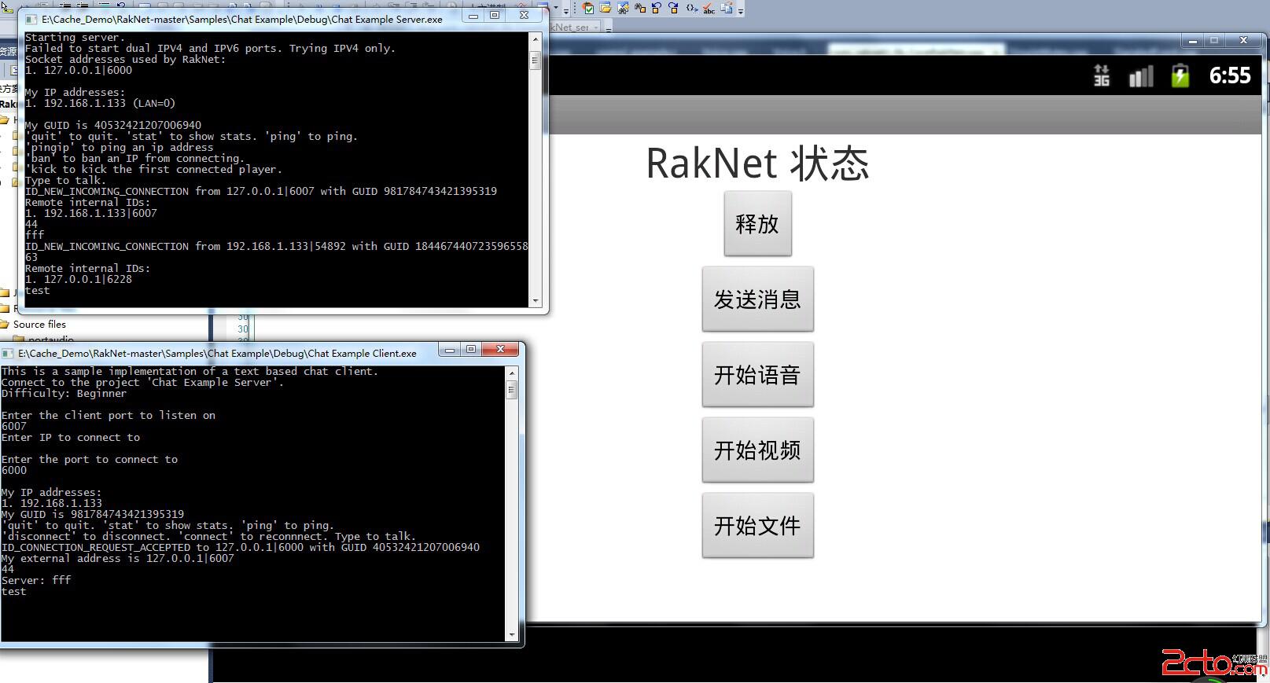Click the binoculars find-in-window toolbar icon
1270x683 pixels.
click(x=623, y=8)
